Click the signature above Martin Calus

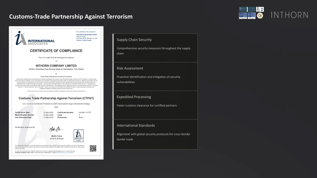(56, 129)
